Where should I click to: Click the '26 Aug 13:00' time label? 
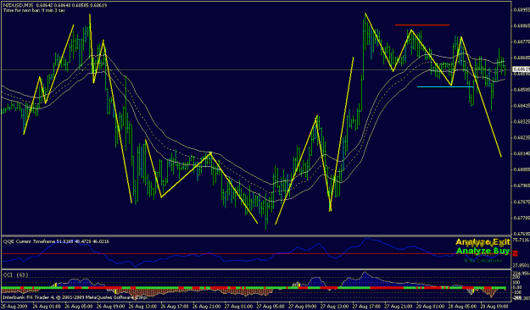(x=142, y=307)
